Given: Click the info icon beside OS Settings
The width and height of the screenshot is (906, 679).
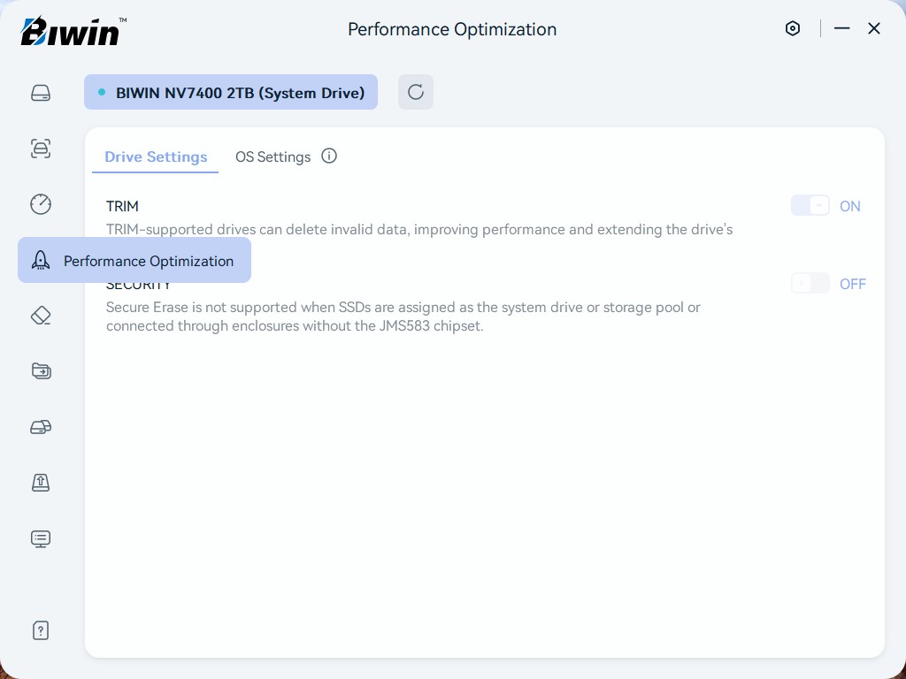Looking at the screenshot, I should 329,156.
